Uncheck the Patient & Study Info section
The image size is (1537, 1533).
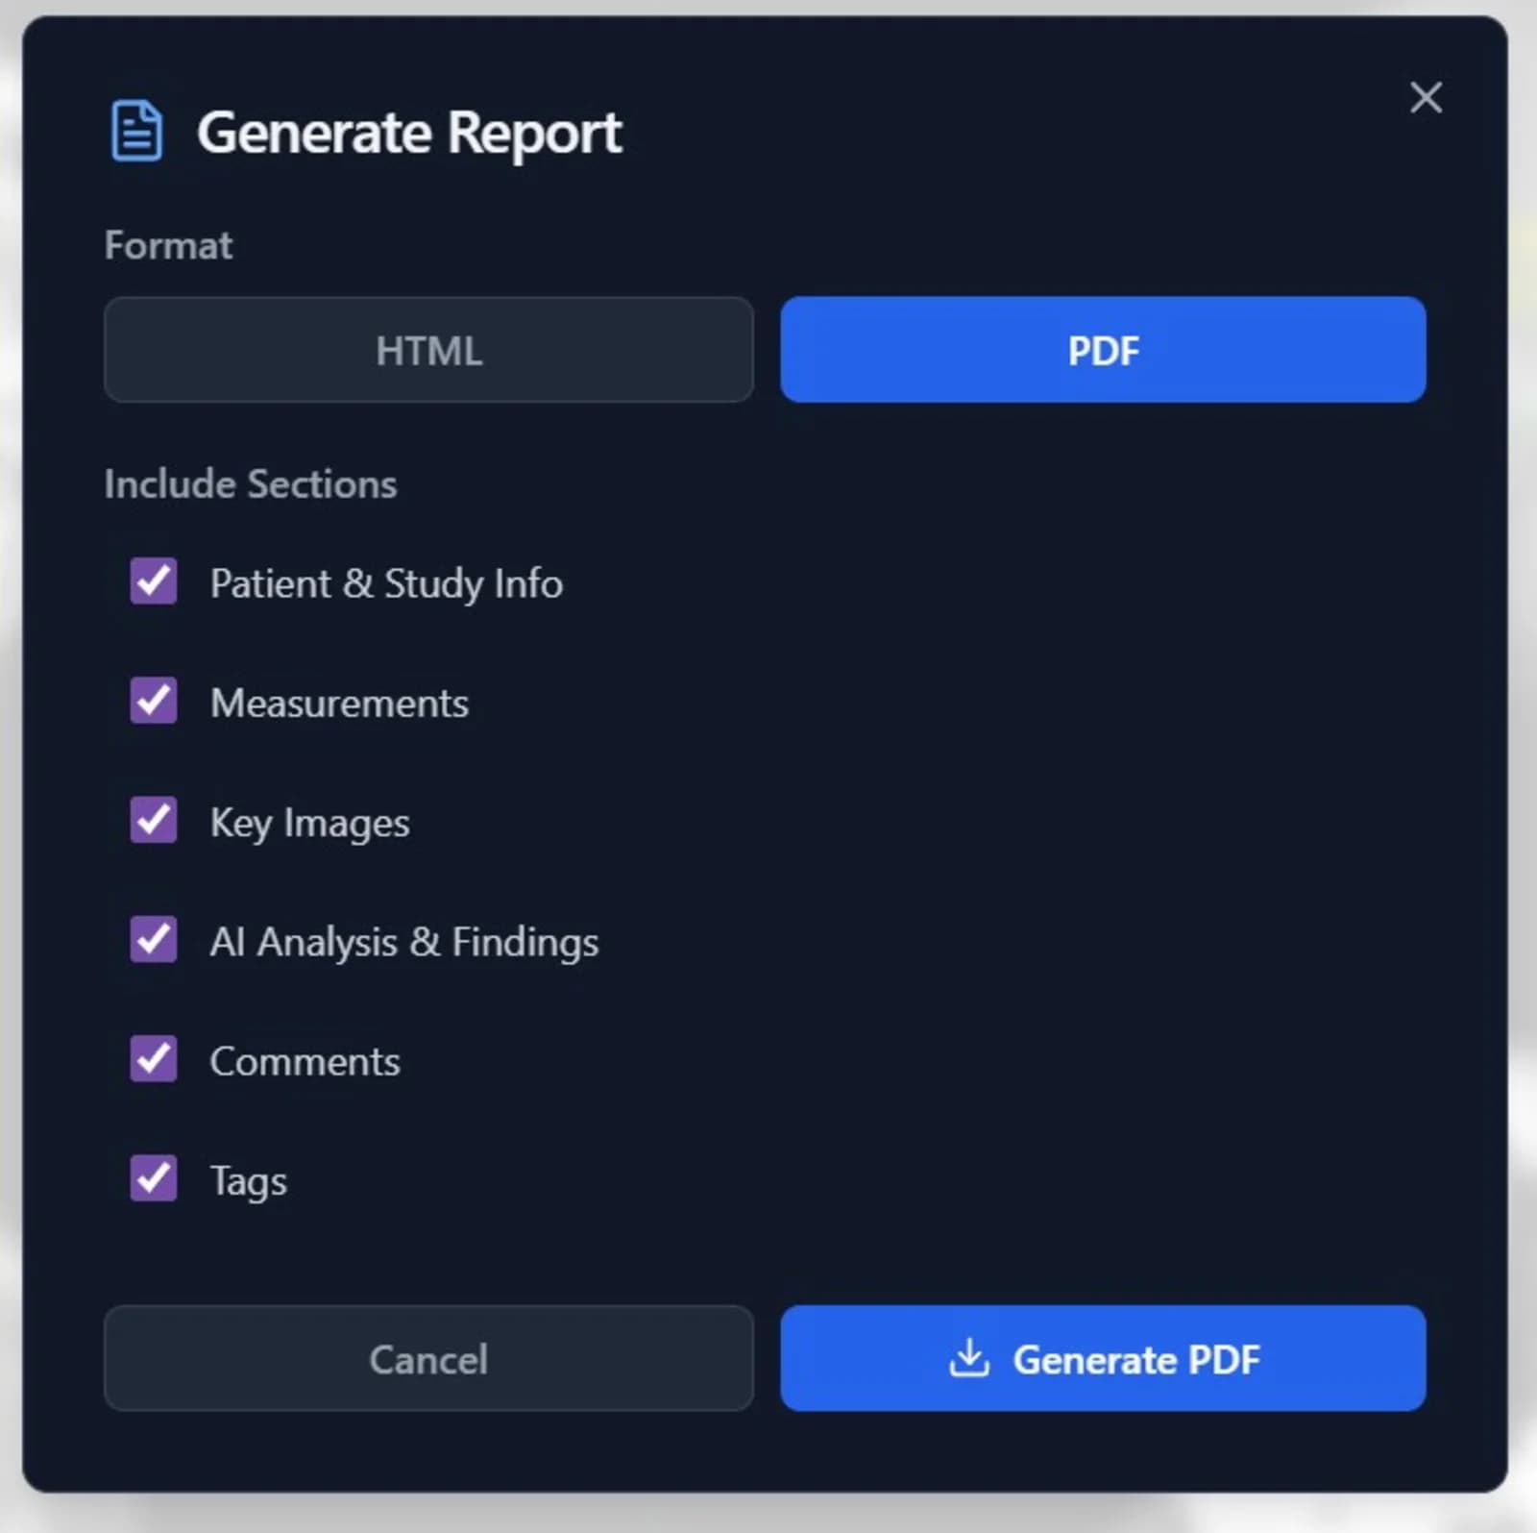coord(153,581)
